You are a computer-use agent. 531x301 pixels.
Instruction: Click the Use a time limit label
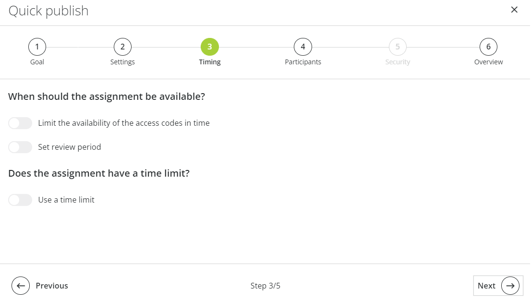click(66, 200)
